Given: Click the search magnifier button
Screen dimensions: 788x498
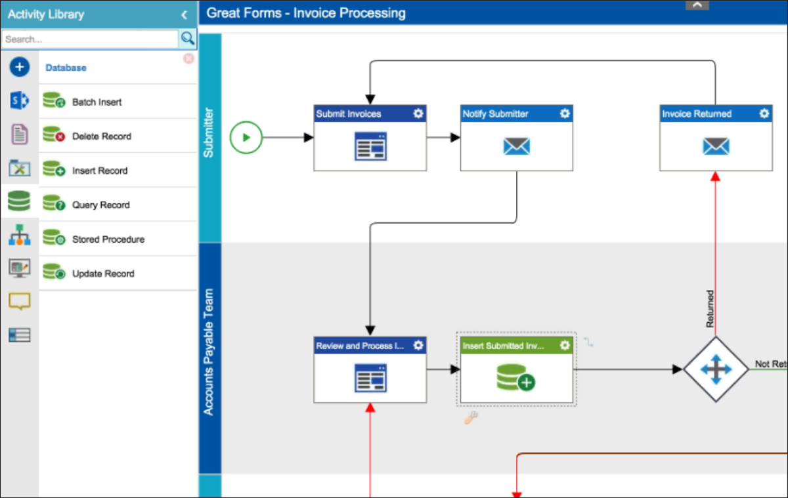Looking at the screenshot, I should pyautogui.click(x=187, y=39).
